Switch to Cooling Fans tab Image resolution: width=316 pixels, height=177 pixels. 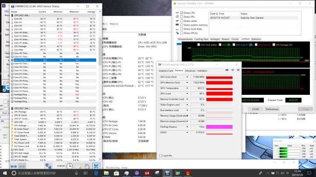(x=201, y=39)
